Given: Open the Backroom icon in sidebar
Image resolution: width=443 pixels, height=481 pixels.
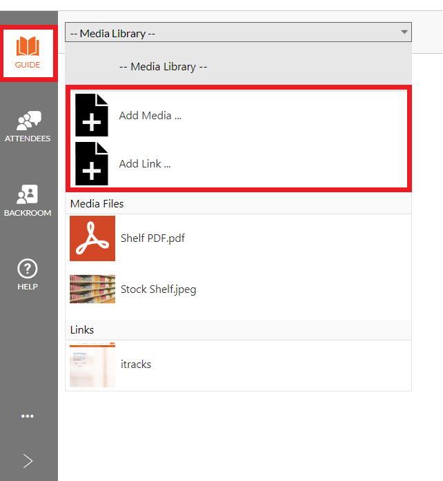Looking at the screenshot, I should (27, 194).
